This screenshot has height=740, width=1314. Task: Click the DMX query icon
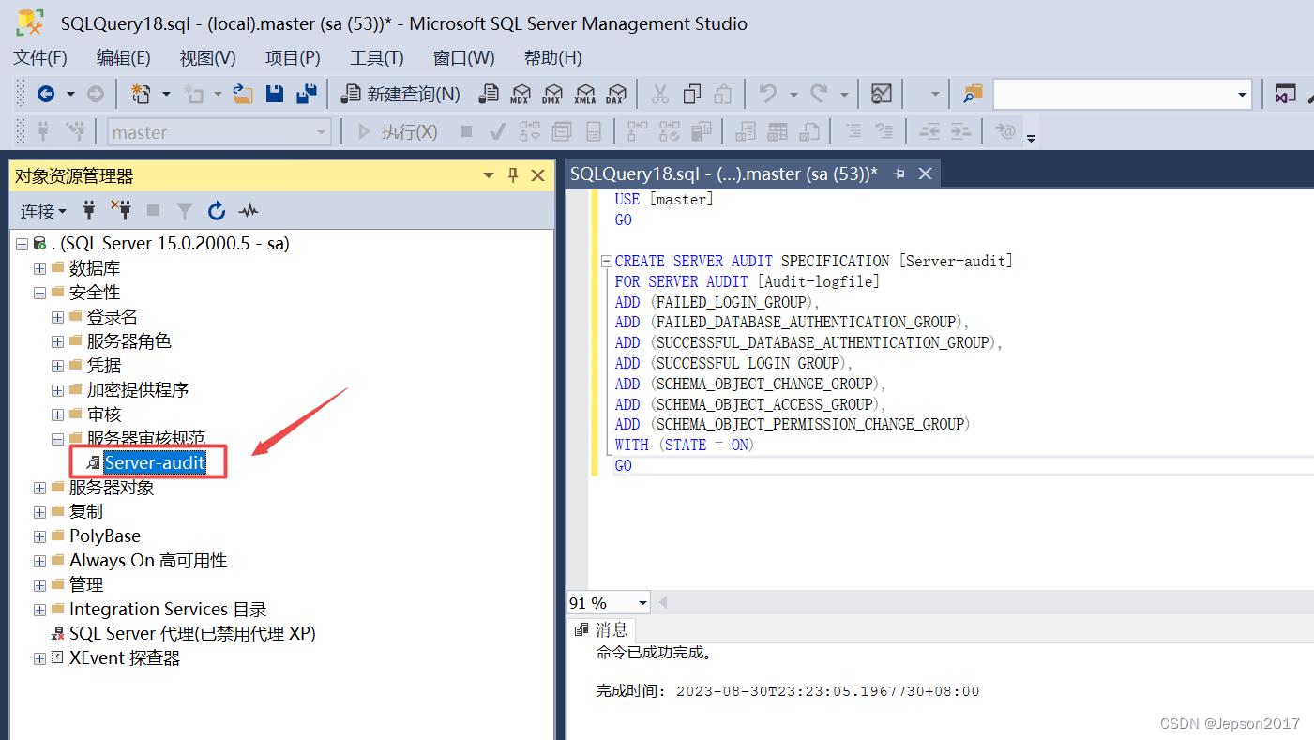pyautogui.click(x=552, y=94)
